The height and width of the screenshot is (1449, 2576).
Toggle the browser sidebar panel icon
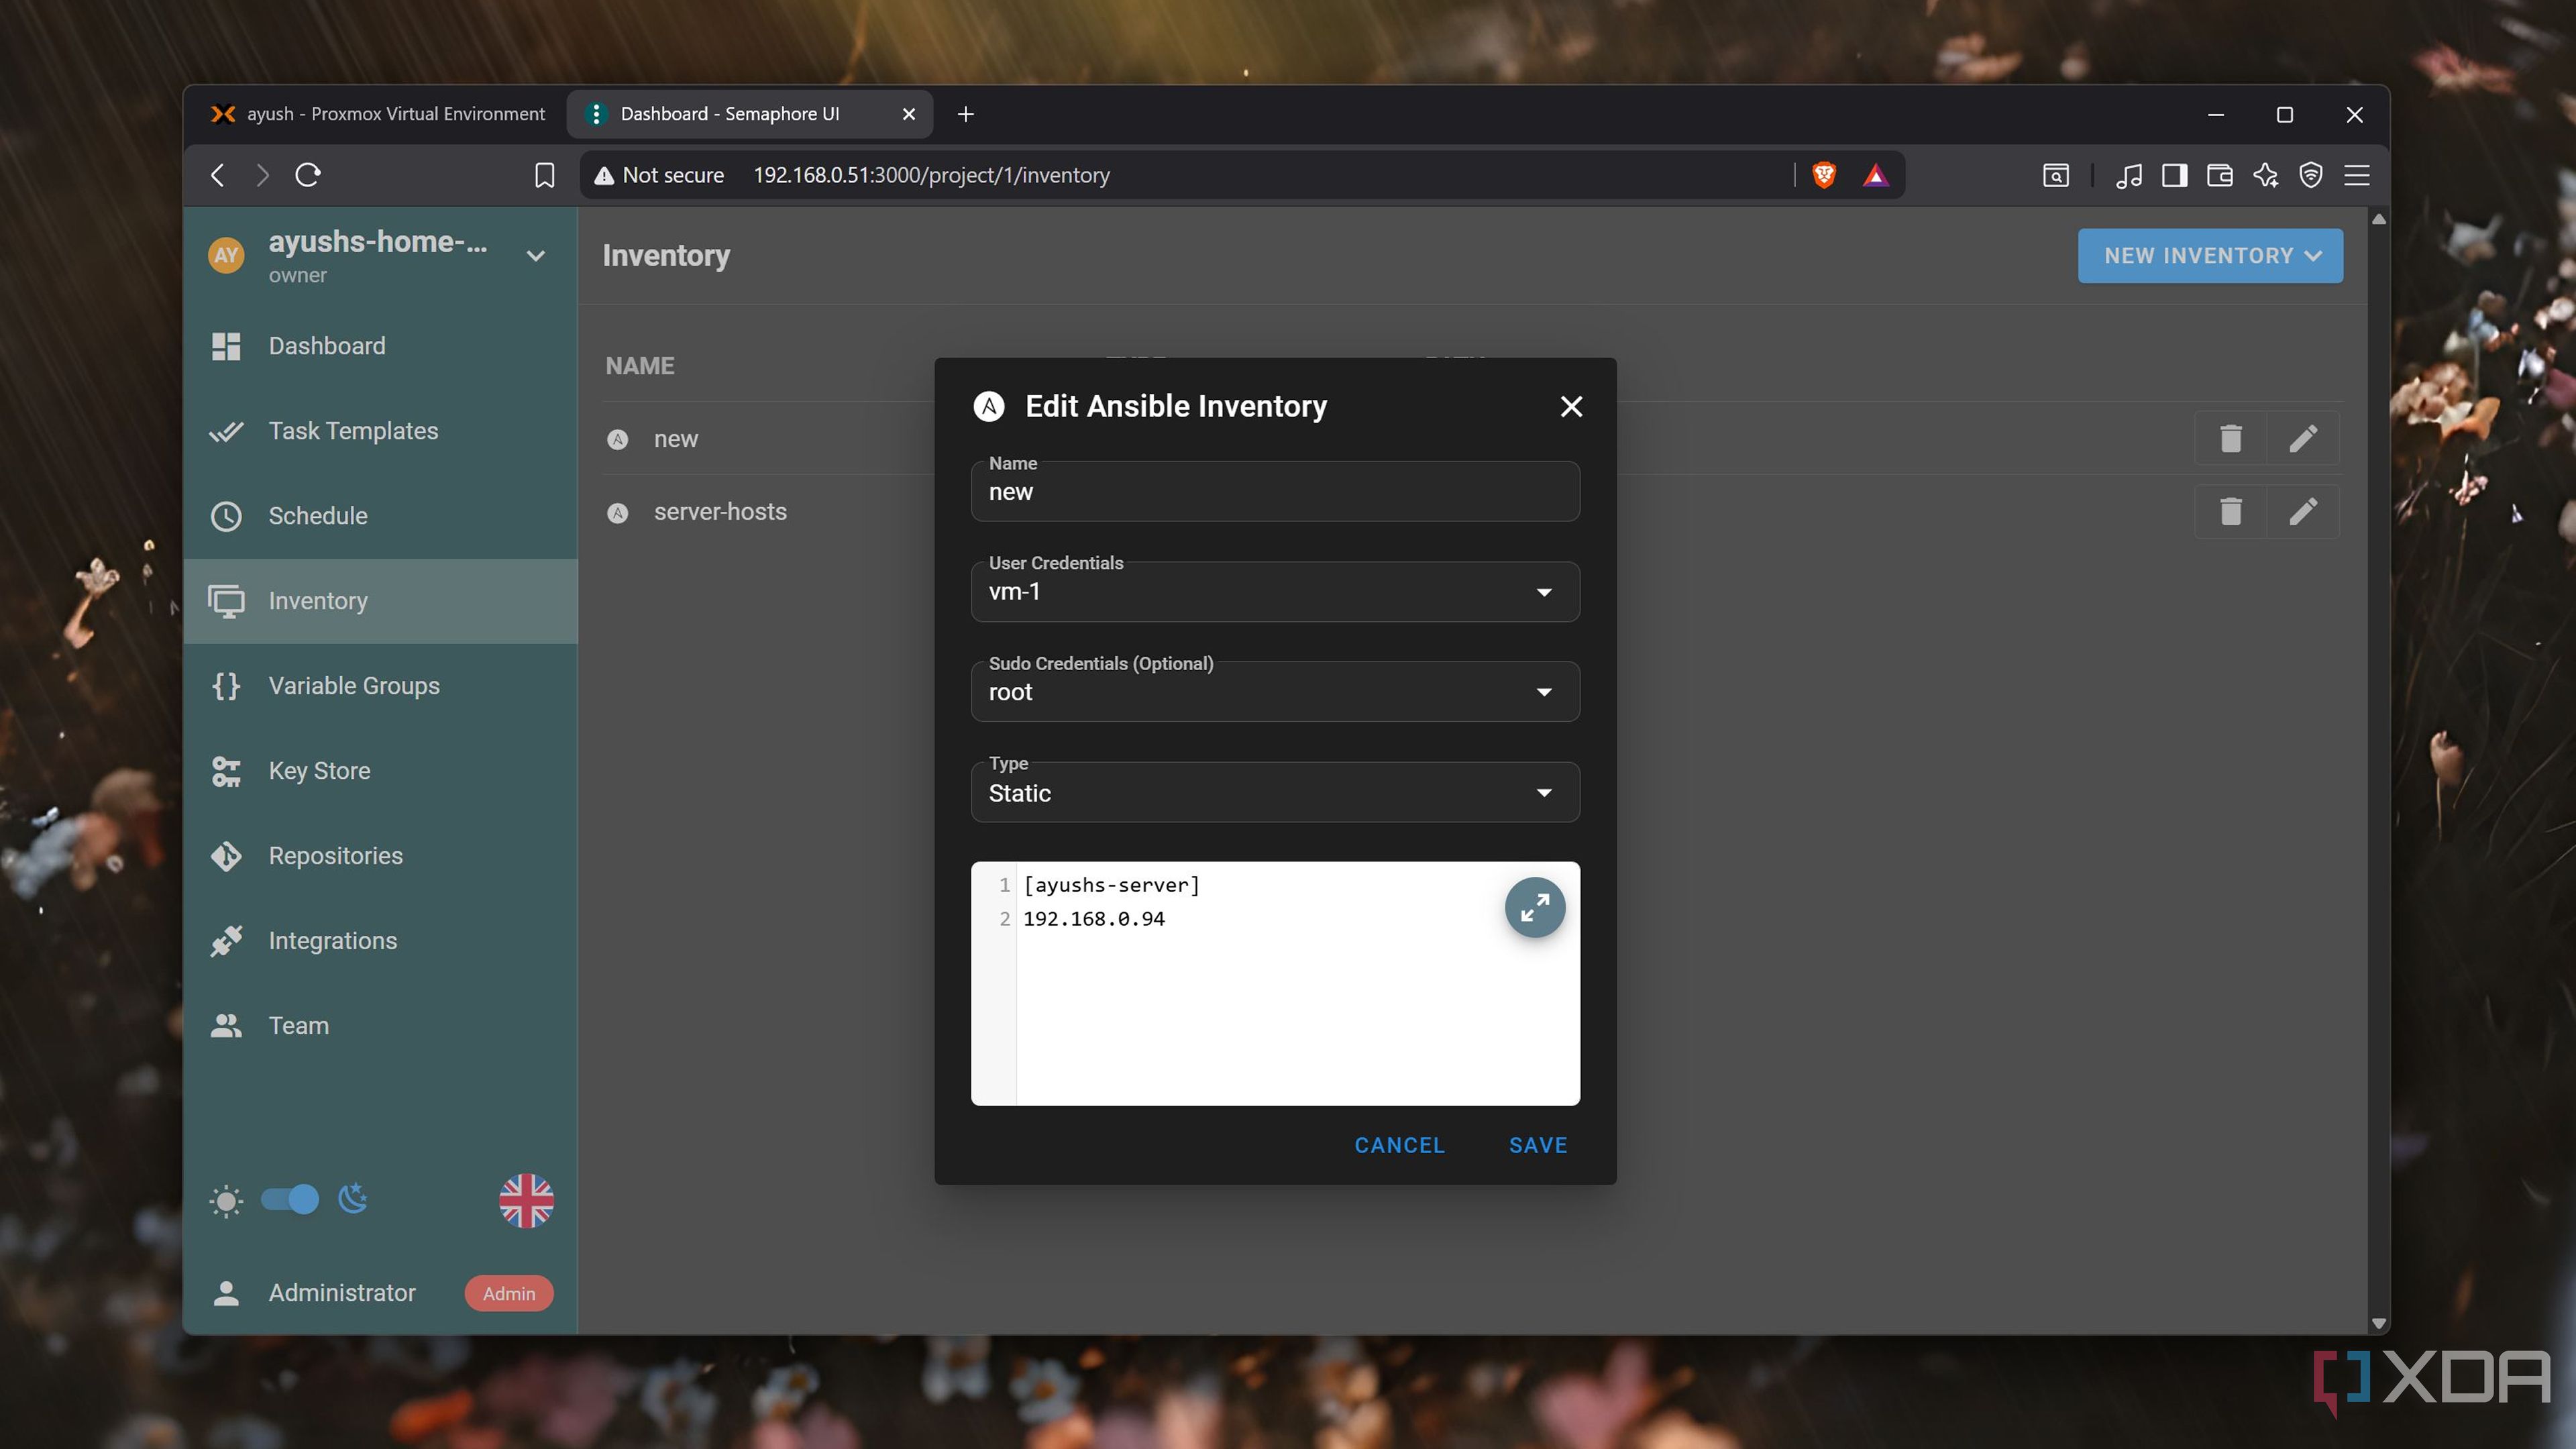click(x=2174, y=175)
